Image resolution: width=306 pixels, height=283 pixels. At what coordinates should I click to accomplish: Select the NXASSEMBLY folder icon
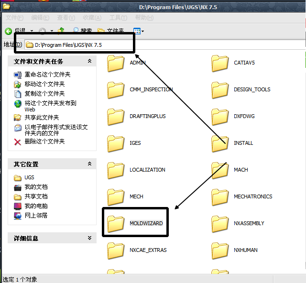coord(220,223)
